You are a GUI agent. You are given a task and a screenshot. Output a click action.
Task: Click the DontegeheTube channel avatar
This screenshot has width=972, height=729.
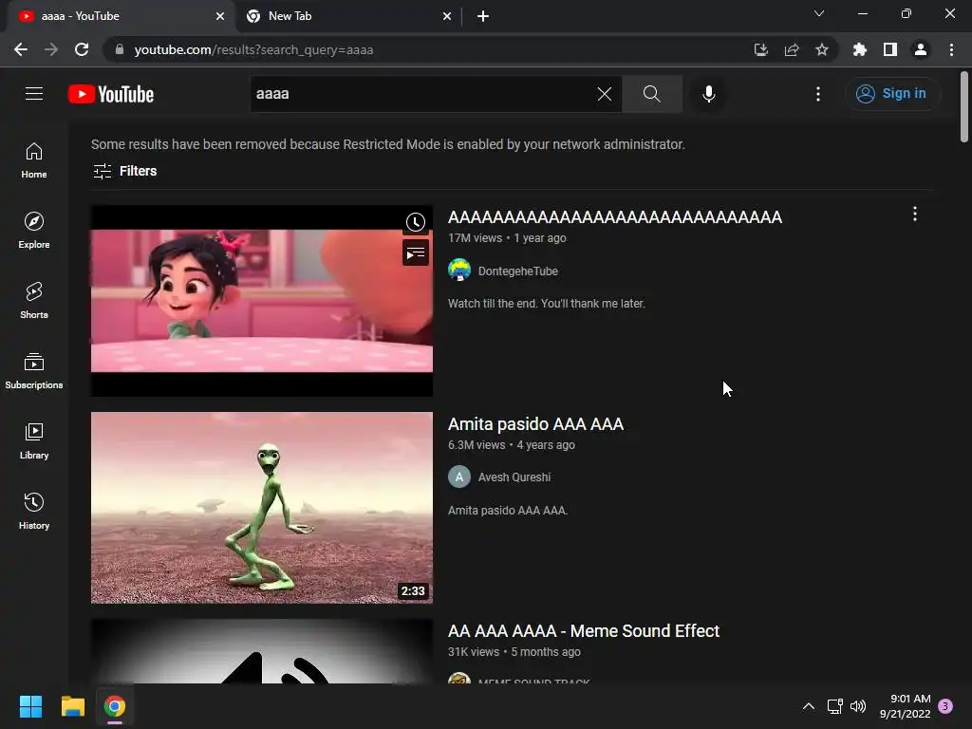tap(459, 271)
